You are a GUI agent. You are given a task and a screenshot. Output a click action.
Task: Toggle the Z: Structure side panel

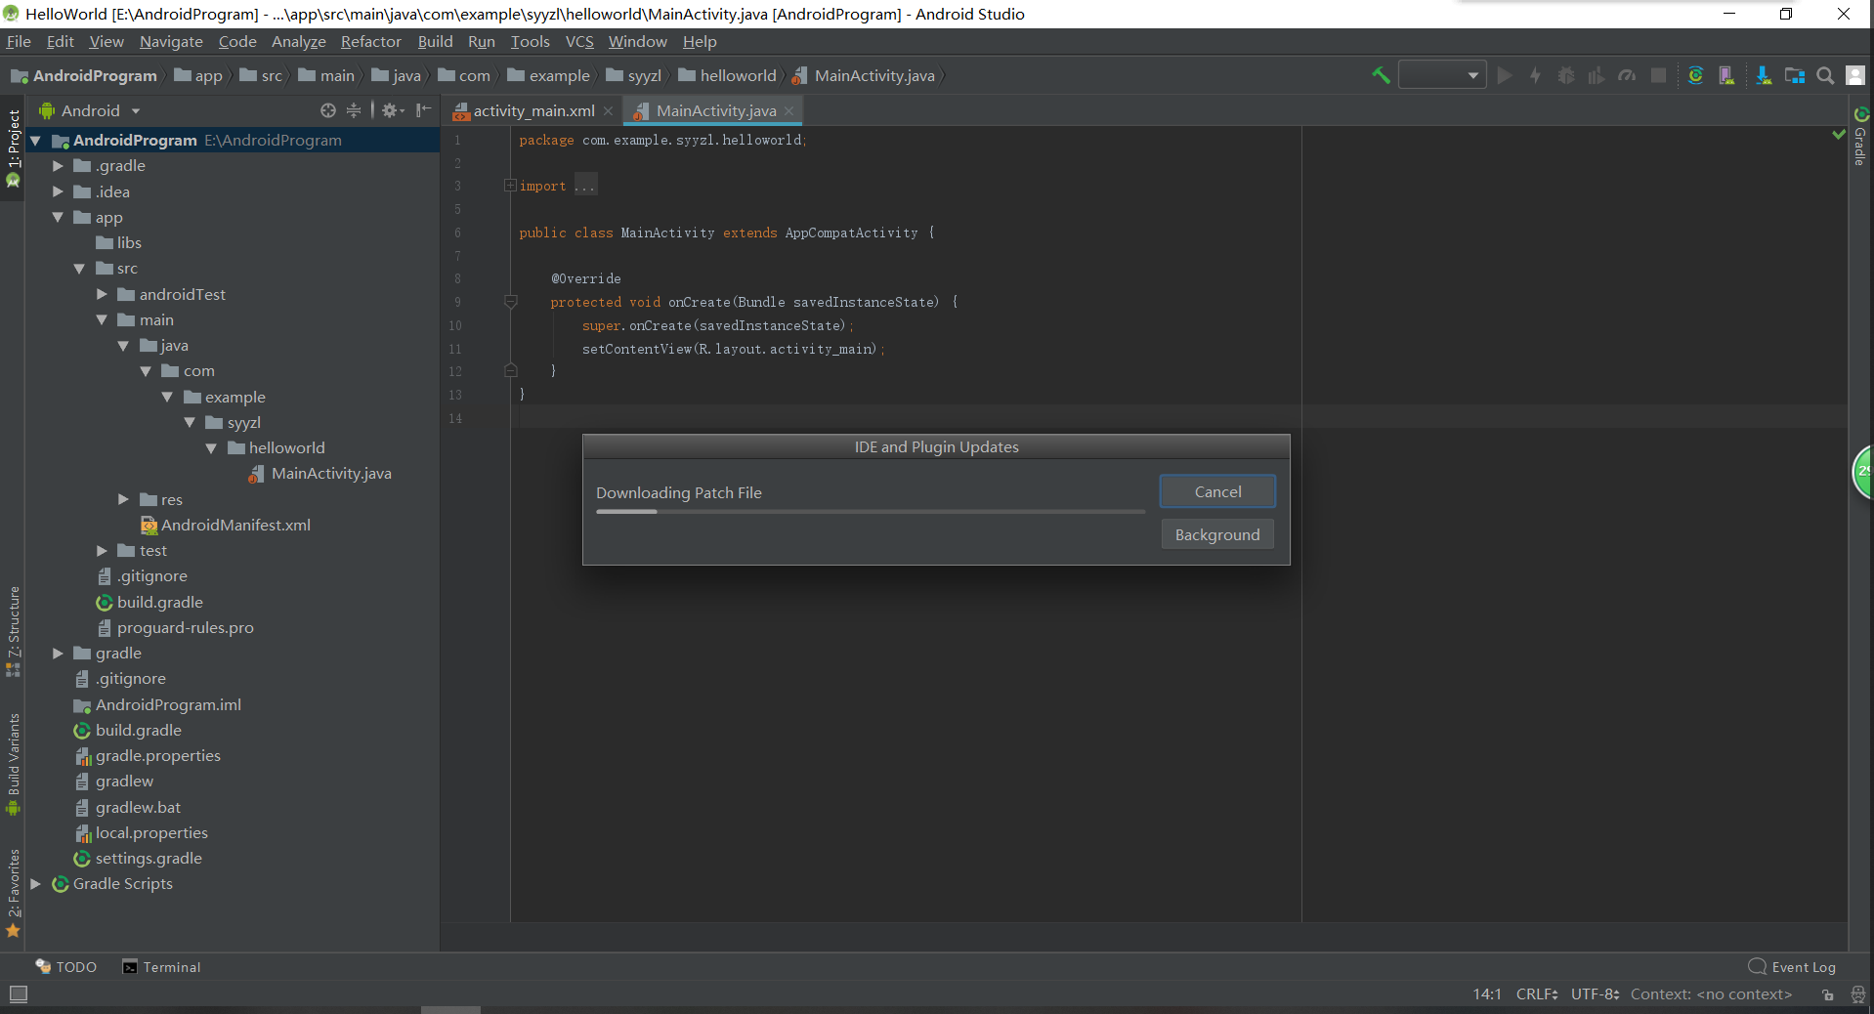(x=14, y=631)
